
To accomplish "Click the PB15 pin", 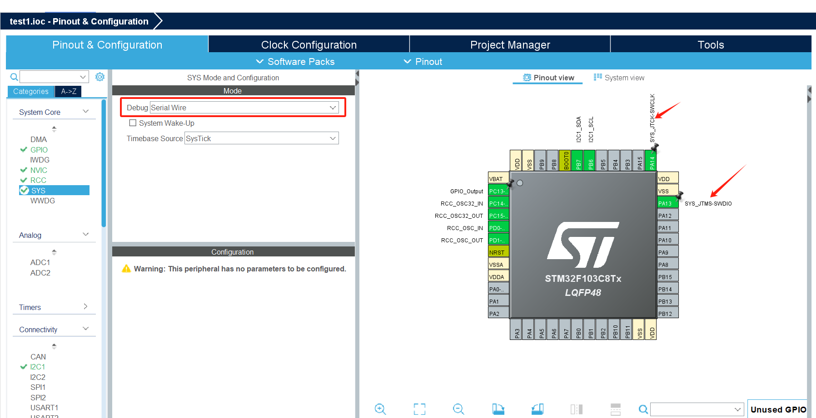I will (x=667, y=277).
